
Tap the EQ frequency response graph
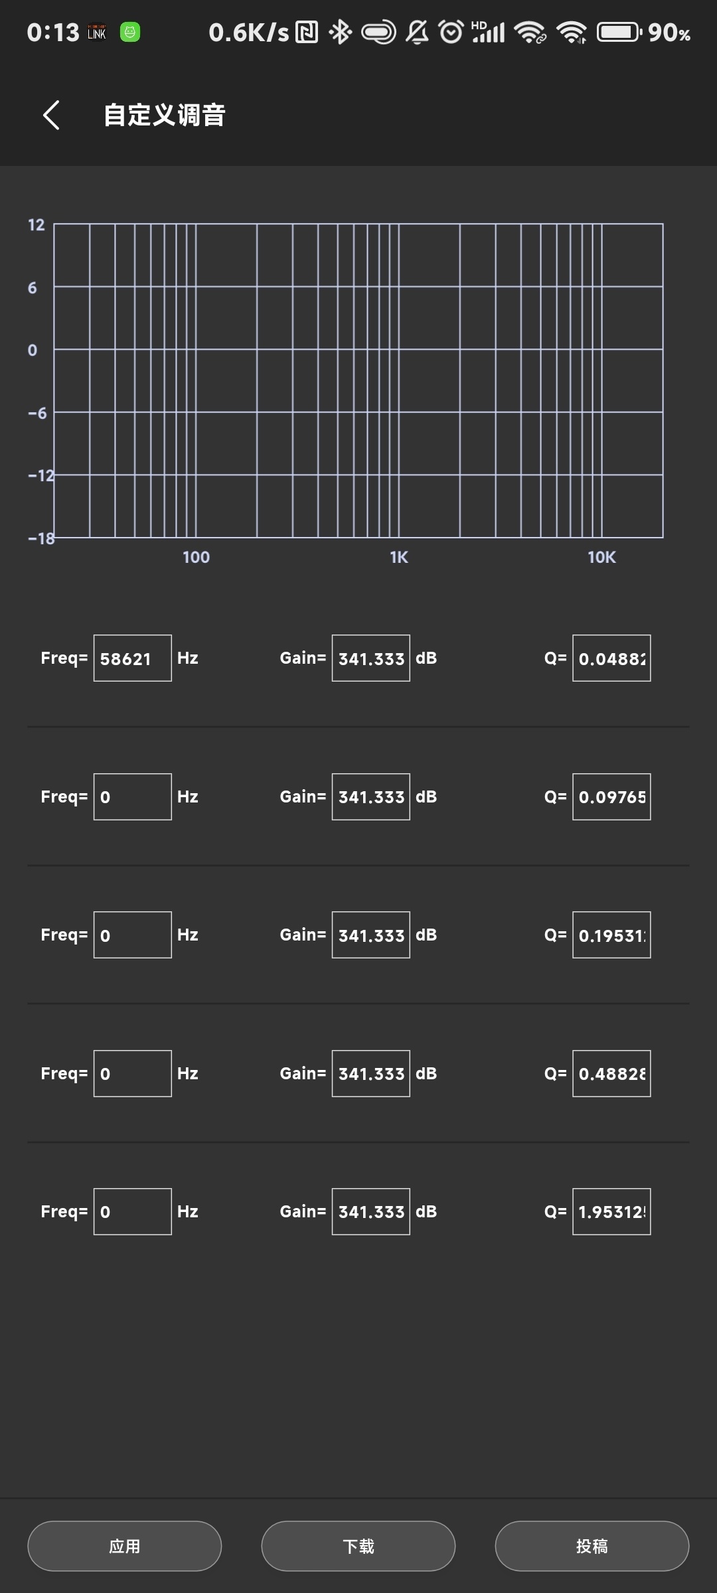pyautogui.click(x=358, y=380)
